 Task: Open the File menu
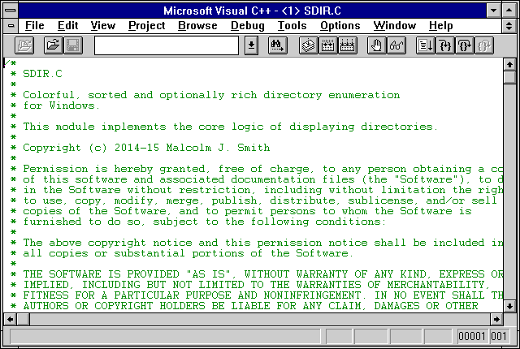click(x=34, y=25)
